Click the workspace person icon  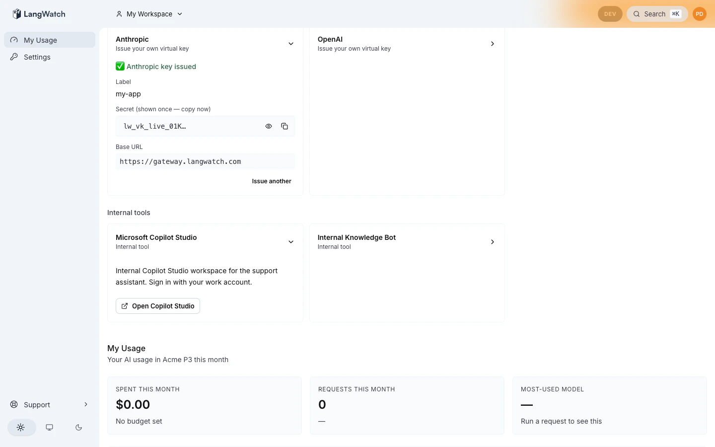tap(119, 14)
